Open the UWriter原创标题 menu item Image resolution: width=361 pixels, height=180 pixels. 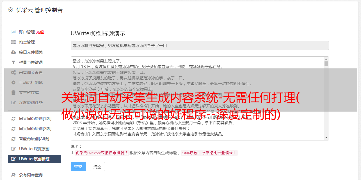click(34, 159)
